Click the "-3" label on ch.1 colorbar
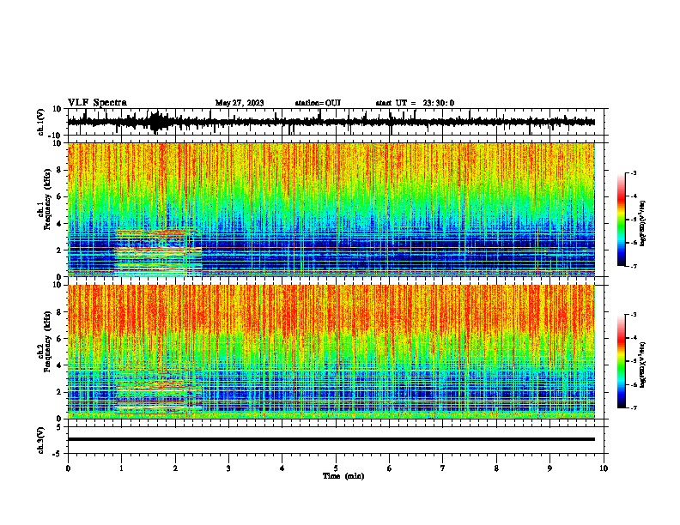The width and height of the screenshot is (680, 525). point(633,173)
